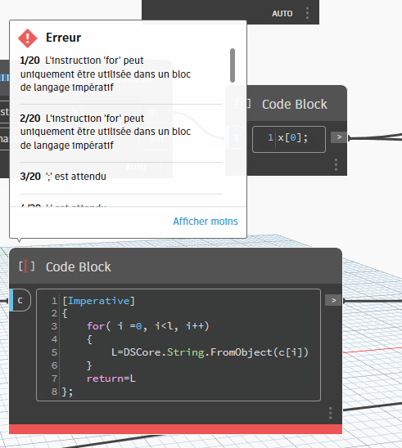Click the '[Imperative]' code line
Screen dimensions: 402x448
coord(98,301)
